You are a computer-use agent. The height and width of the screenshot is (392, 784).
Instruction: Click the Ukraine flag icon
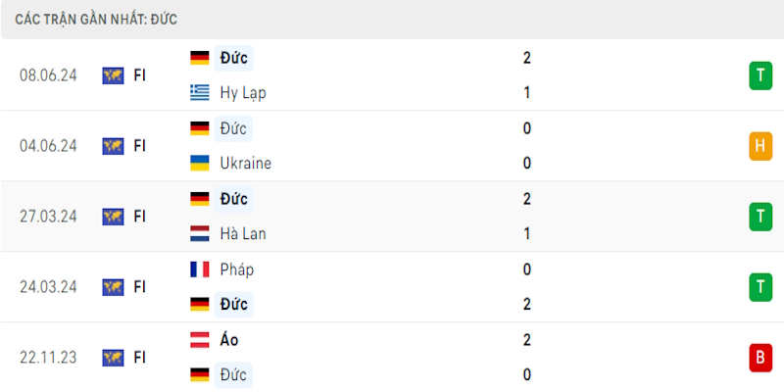tap(200, 164)
